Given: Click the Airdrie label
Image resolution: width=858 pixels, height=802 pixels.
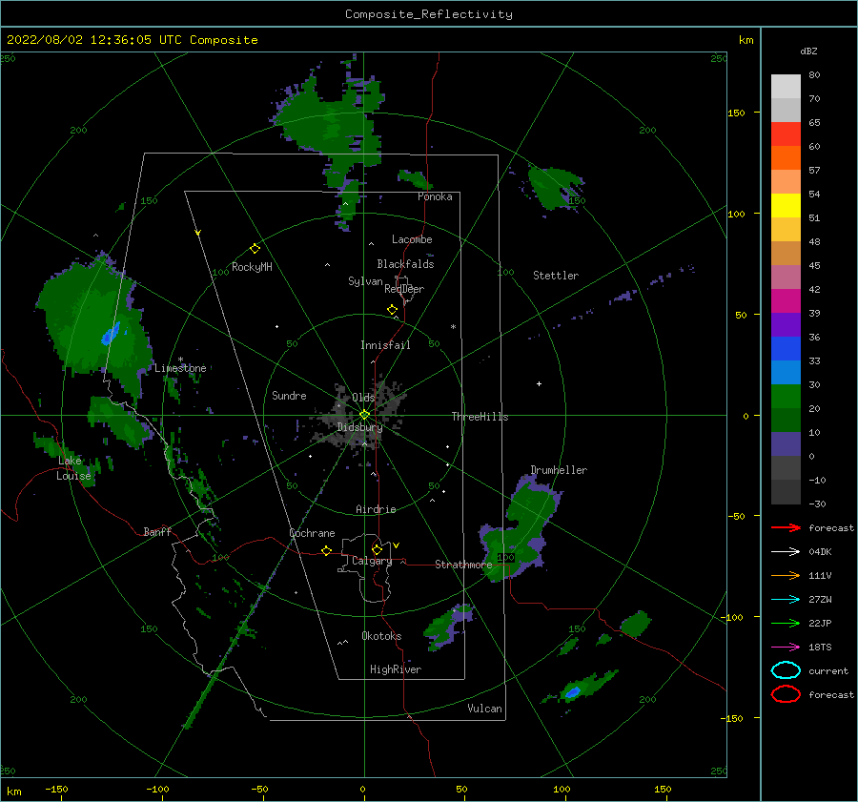Looking at the screenshot, I should pyautogui.click(x=376, y=509).
